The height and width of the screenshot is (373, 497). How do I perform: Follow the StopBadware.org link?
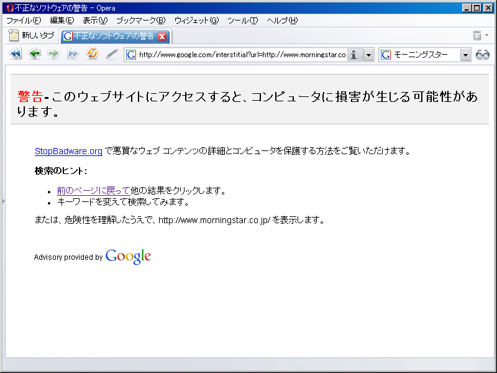68,151
